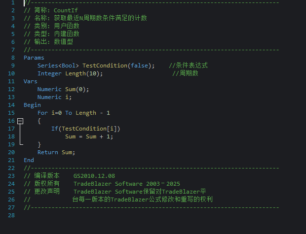
Task: Click the Sum = Sum + 1 statement
Action: pos(89,136)
